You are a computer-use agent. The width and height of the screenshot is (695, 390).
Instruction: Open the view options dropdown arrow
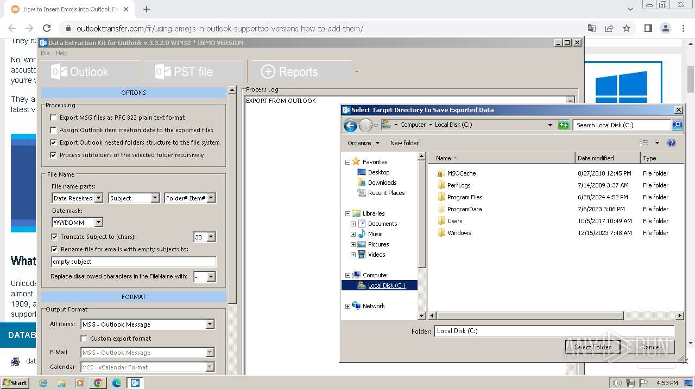click(x=657, y=143)
